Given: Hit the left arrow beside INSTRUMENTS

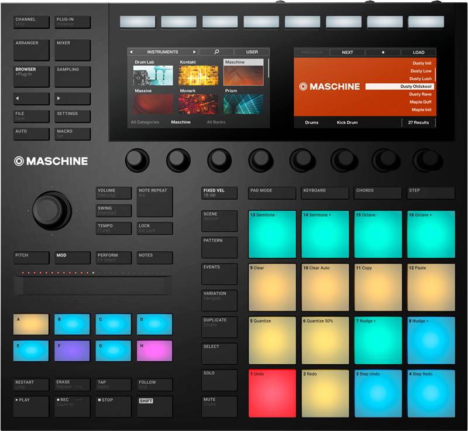Looking at the screenshot, I should tap(131, 52).
